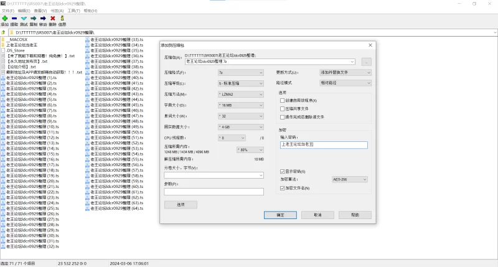Click the green Add (添加) toolbar icon
The image size is (498, 267).
(5, 19)
